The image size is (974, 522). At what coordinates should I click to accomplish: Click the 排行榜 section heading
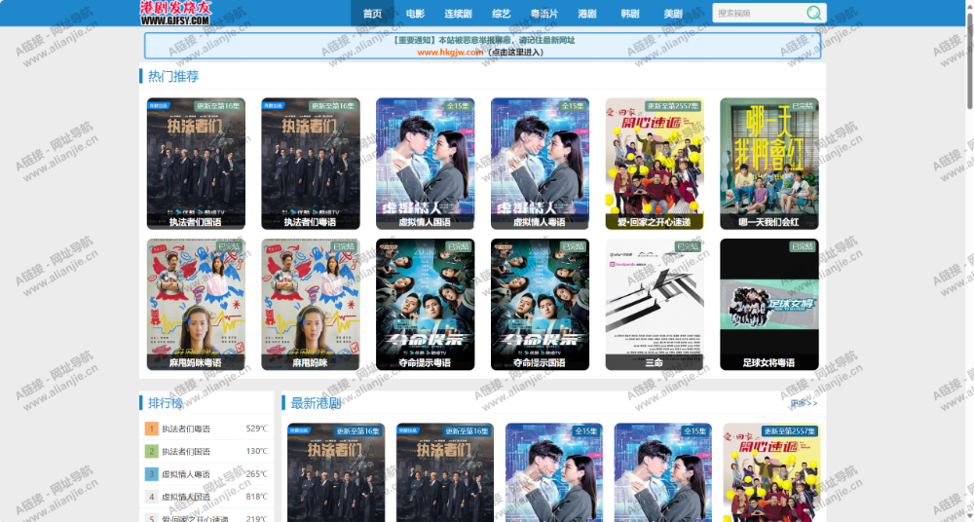point(166,403)
